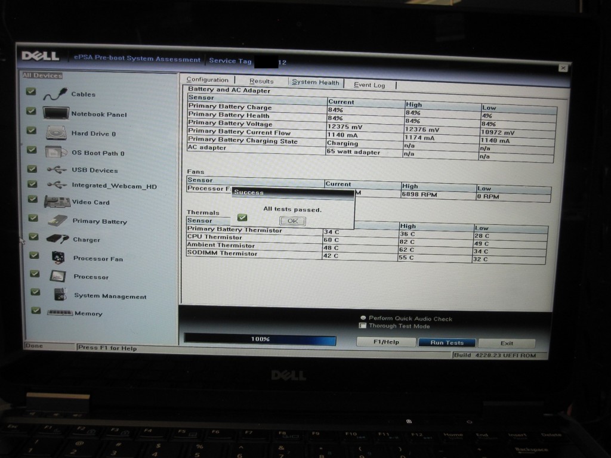
Task: Switch to the Event Log tab
Action: [x=369, y=85]
